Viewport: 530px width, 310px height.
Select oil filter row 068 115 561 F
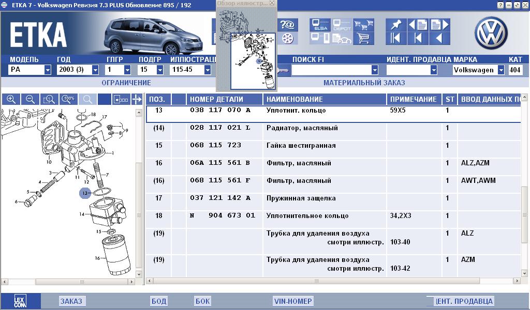[333, 184]
